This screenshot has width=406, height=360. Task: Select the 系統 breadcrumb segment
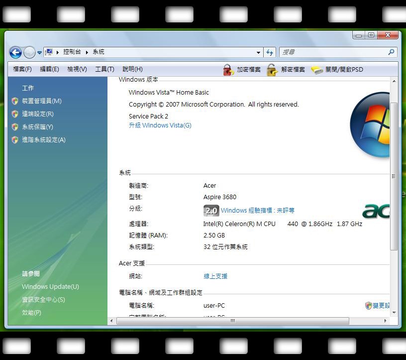(x=99, y=52)
